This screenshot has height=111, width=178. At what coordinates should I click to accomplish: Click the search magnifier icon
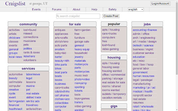pyautogui.click(x=58, y=16)
